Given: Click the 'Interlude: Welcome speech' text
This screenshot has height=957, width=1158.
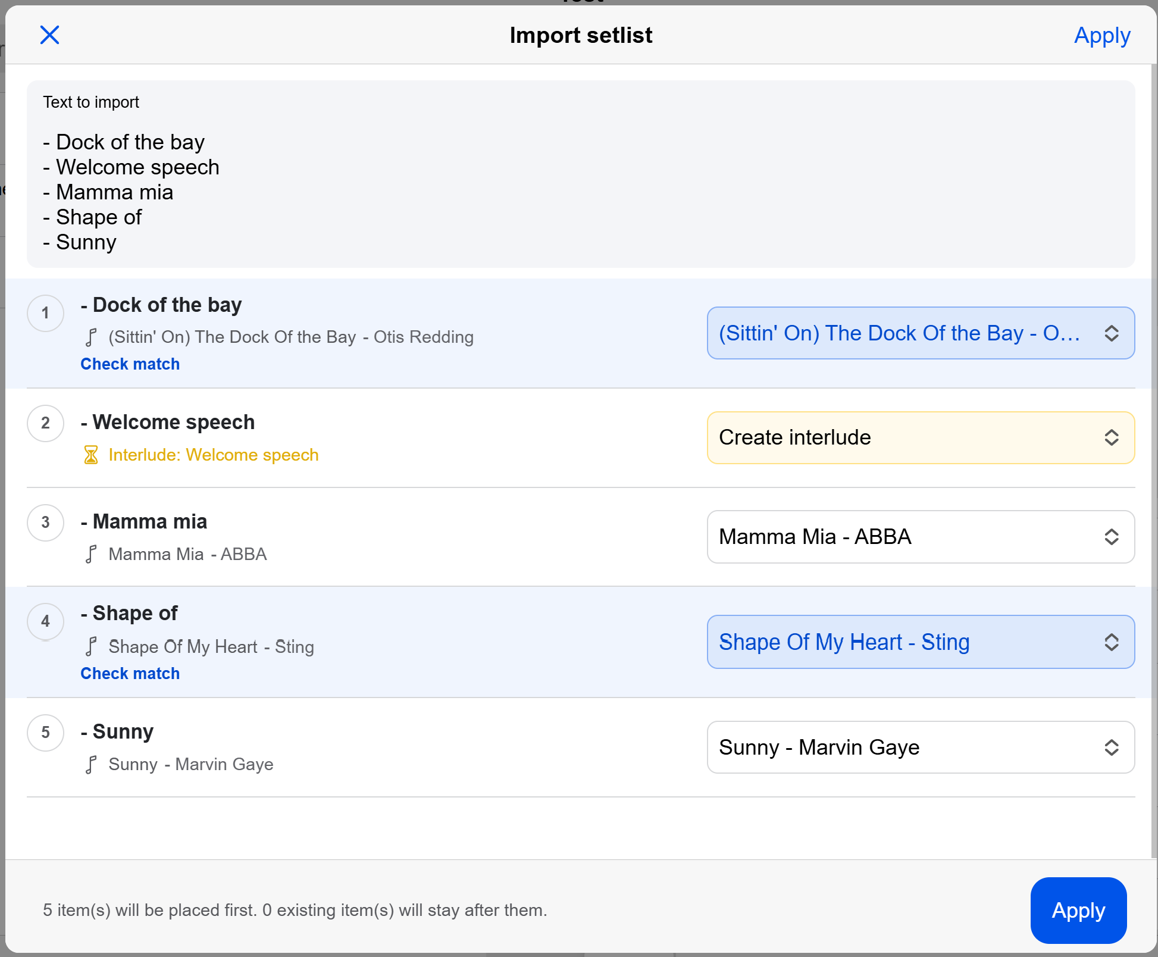Looking at the screenshot, I should click(214, 455).
